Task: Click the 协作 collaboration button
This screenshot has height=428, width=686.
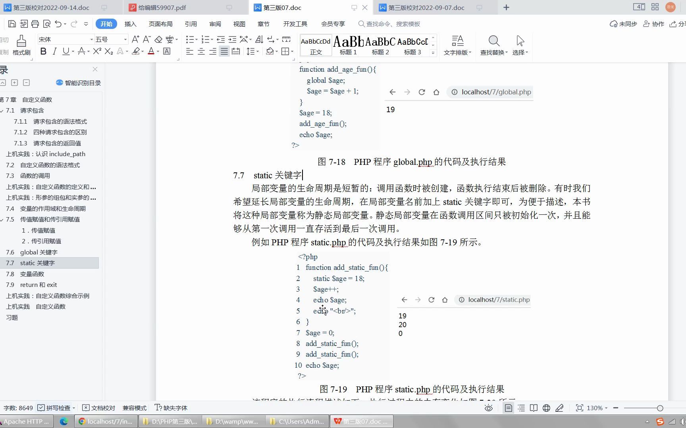Action: (x=654, y=24)
